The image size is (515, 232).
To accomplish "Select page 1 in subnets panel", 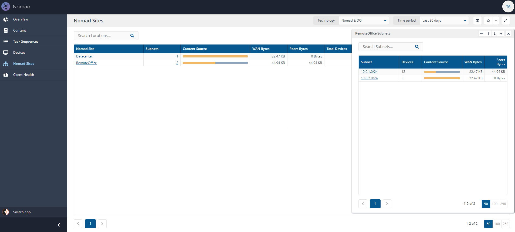I will click(x=375, y=204).
